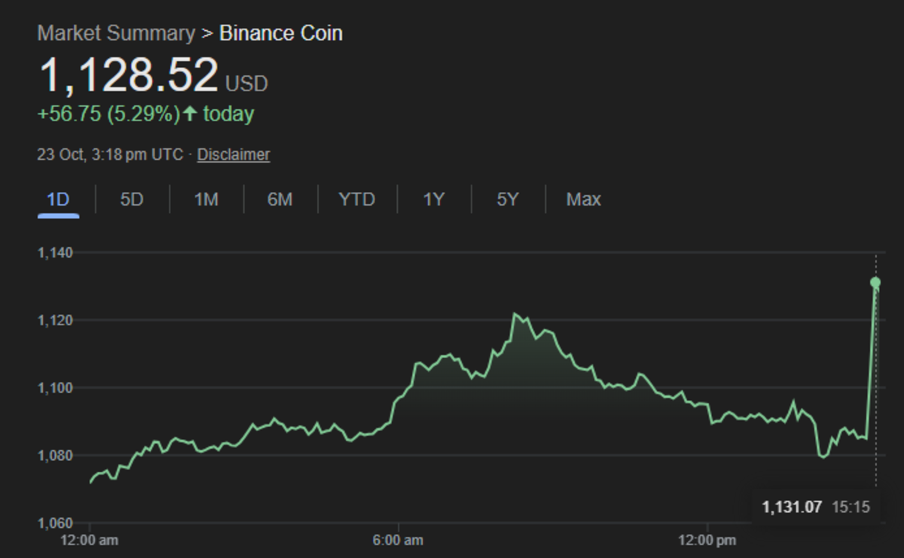Select the 1M time range
Image resolution: width=904 pixels, height=558 pixels.
(x=205, y=199)
